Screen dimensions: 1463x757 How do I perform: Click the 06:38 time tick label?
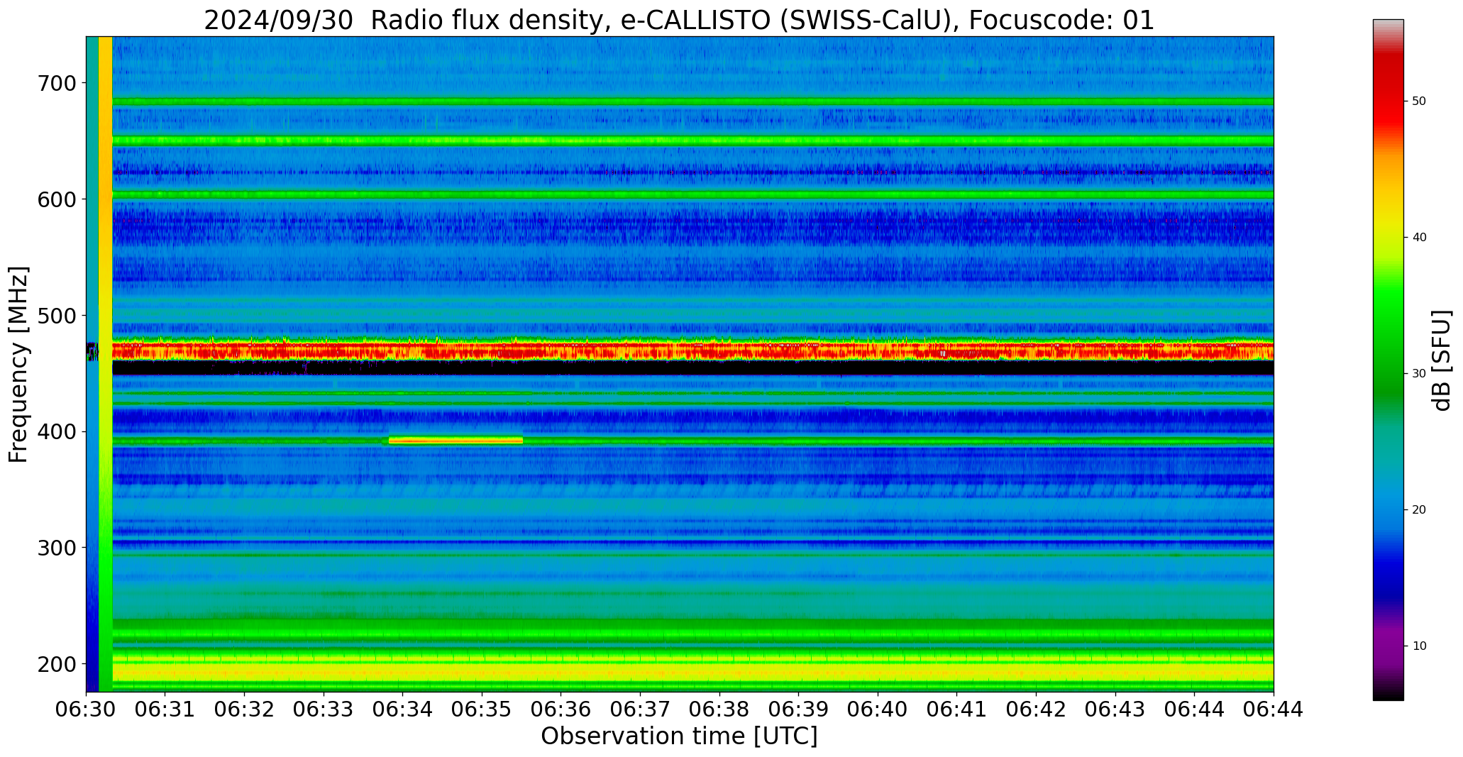tap(719, 709)
